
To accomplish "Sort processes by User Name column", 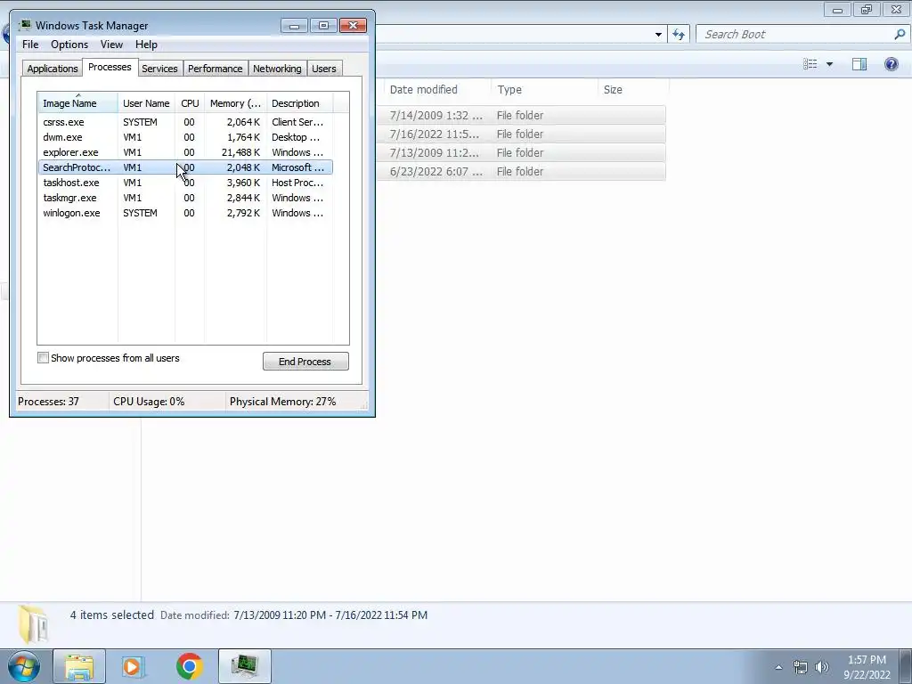I will pos(146,103).
